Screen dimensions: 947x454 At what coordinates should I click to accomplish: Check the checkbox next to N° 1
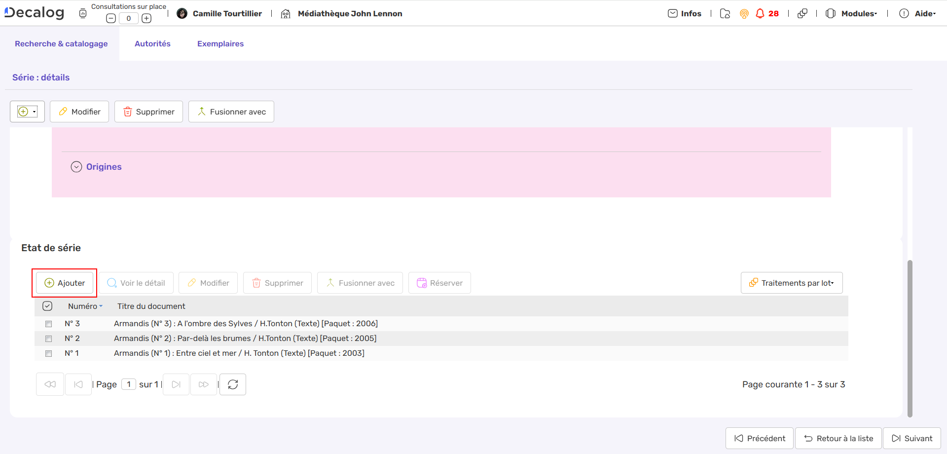point(48,353)
